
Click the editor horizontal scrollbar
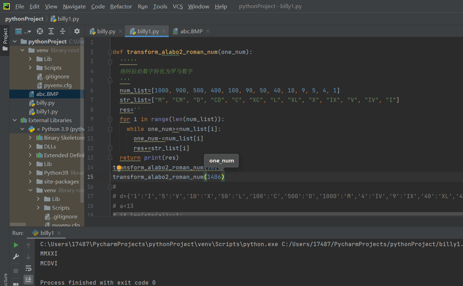287,214
